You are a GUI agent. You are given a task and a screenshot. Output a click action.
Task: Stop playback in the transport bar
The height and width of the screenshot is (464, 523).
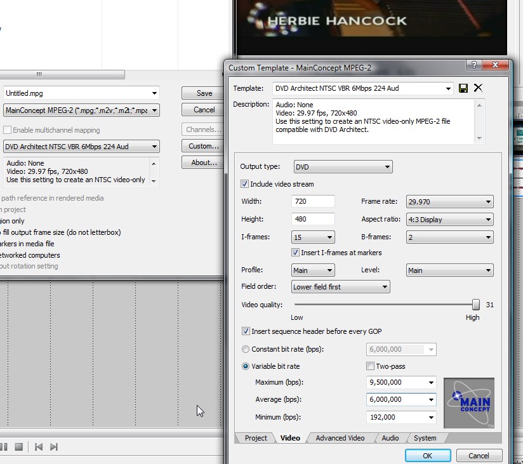[18, 447]
